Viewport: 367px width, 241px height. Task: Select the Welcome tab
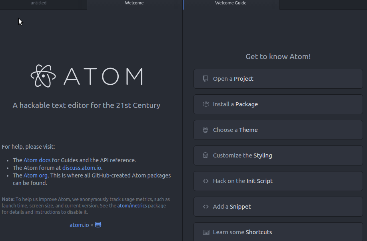pos(135,3)
